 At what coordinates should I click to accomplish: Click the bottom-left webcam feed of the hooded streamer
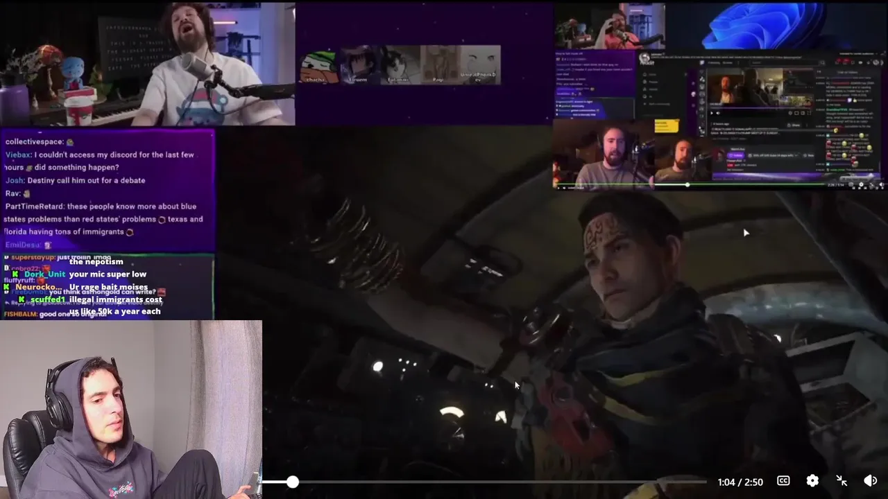[131, 410]
